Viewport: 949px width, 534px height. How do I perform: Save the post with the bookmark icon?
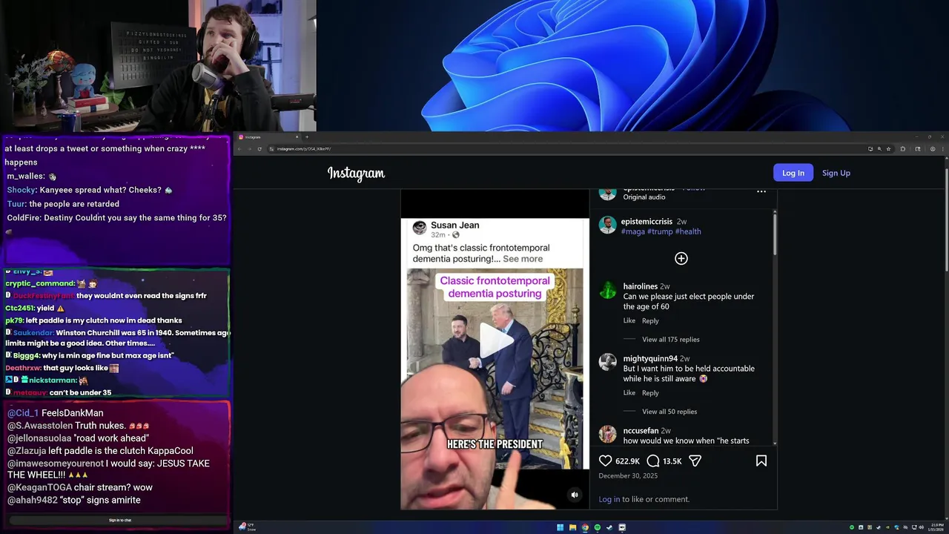click(x=761, y=461)
